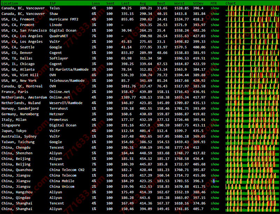
Task: Select 'USA, CA, San Francisco' location cell
Action: pyautogui.click(x=24, y=30)
